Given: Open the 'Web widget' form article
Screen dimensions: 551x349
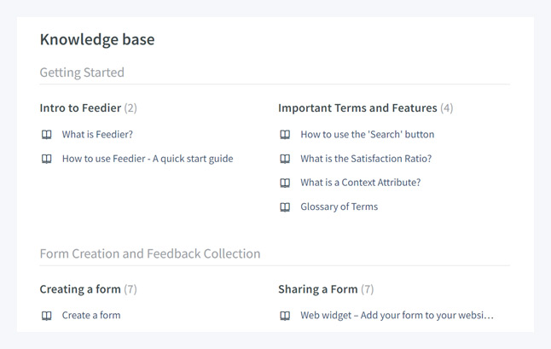Looking at the screenshot, I should point(397,316).
